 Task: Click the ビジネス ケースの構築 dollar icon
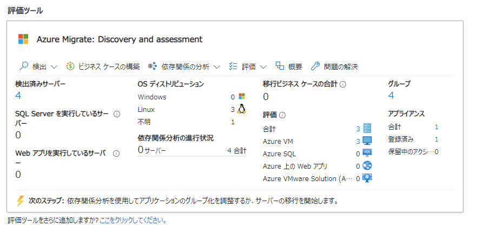(x=70, y=66)
